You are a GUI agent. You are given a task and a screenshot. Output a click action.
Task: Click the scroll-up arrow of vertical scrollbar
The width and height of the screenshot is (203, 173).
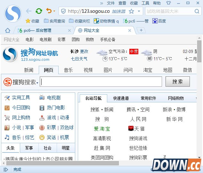pyautogui.click(x=199, y=38)
